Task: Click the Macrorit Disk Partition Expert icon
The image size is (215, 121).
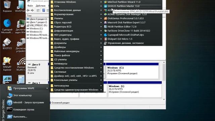Action: click(x=105, y=23)
